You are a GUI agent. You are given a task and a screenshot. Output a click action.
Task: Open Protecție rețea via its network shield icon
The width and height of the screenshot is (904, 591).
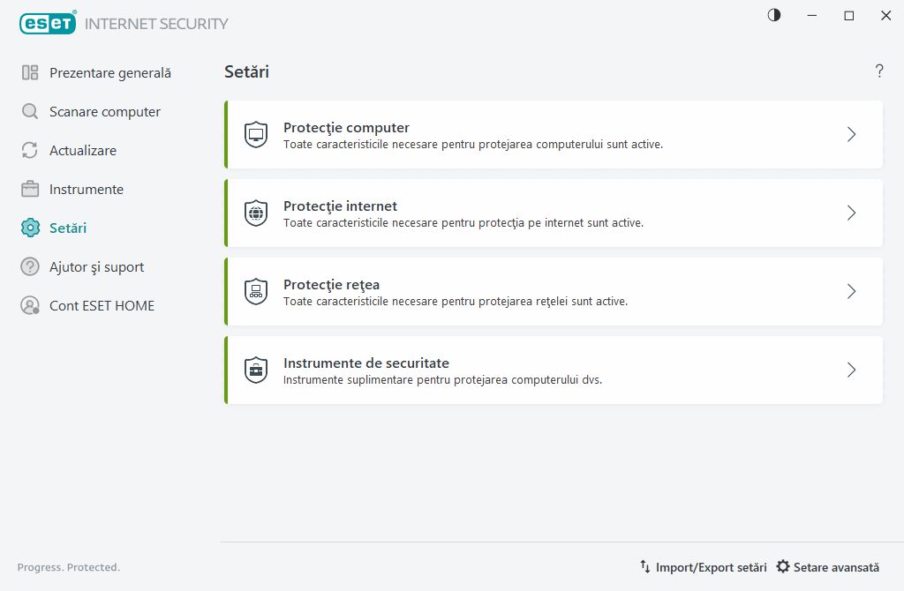(x=255, y=291)
